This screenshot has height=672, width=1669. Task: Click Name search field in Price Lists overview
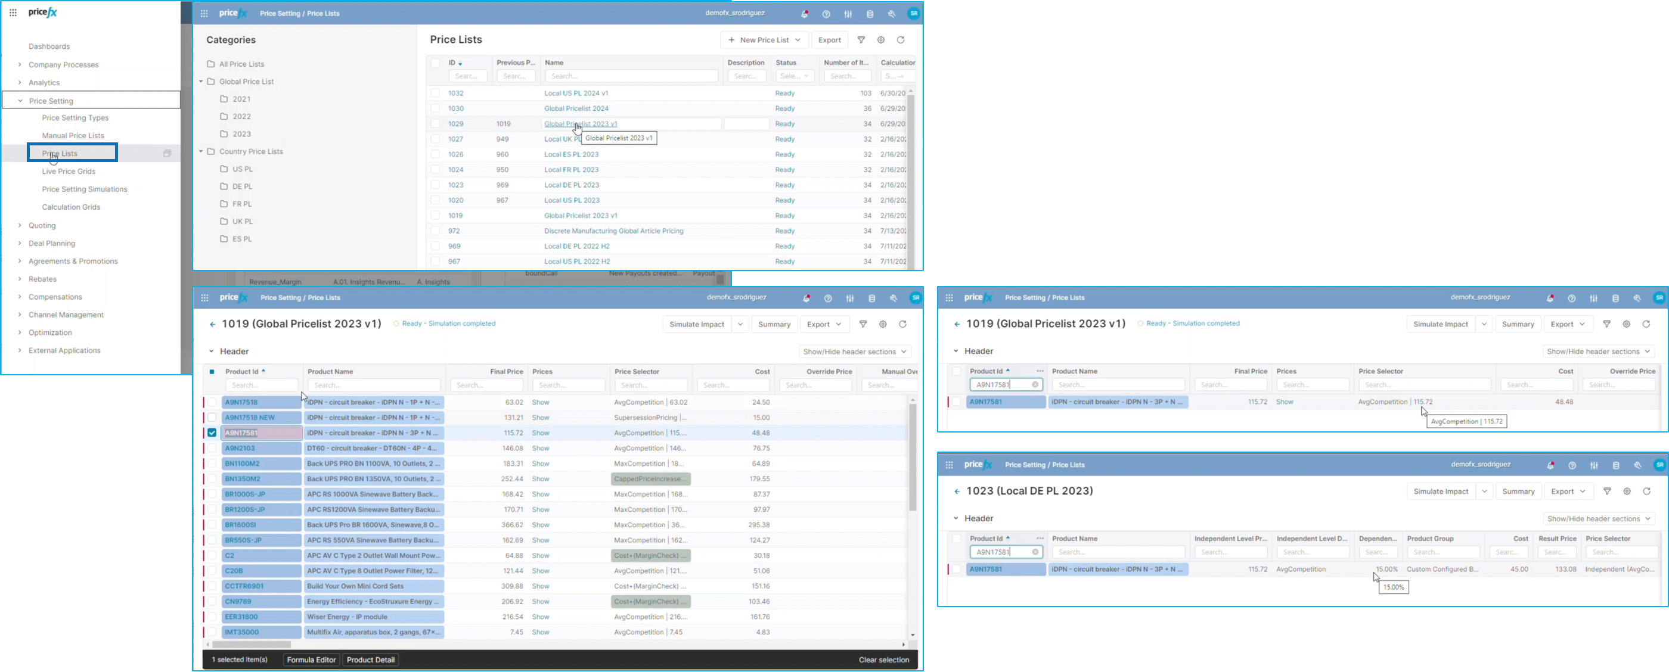click(632, 76)
